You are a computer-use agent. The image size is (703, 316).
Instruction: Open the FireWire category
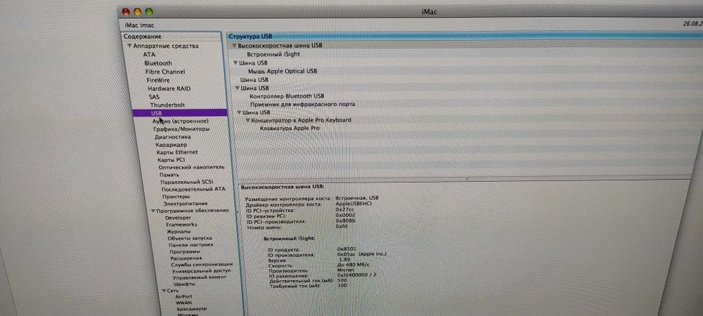pyautogui.click(x=157, y=80)
